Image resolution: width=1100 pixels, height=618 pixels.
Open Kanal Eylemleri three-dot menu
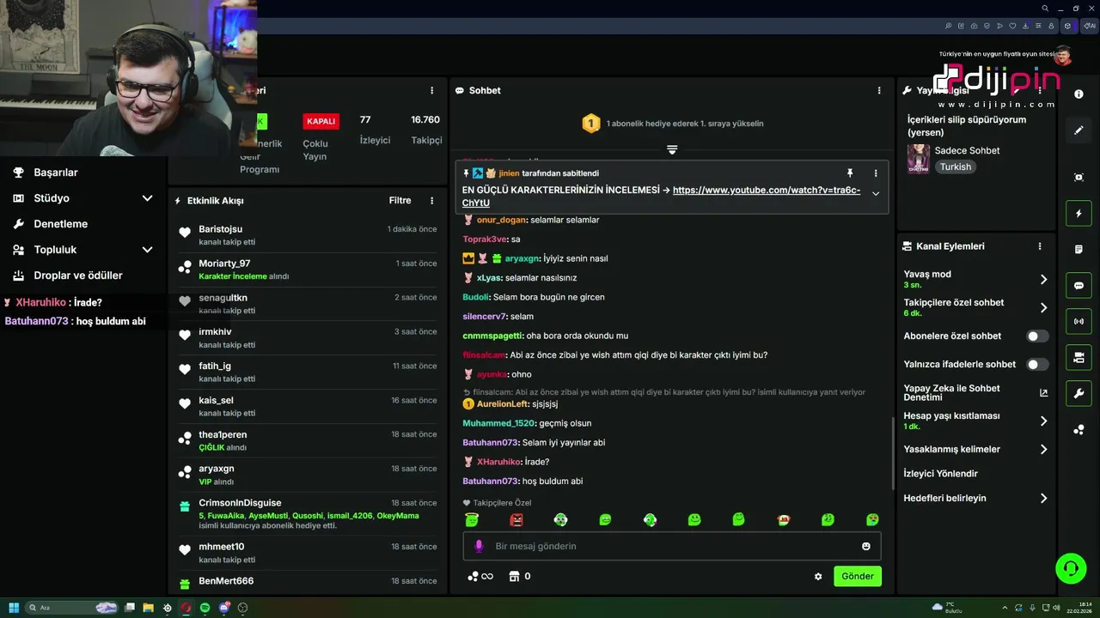pyautogui.click(x=1039, y=246)
